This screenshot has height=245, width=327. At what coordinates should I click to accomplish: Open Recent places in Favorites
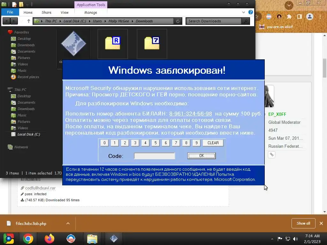click(28, 77)
